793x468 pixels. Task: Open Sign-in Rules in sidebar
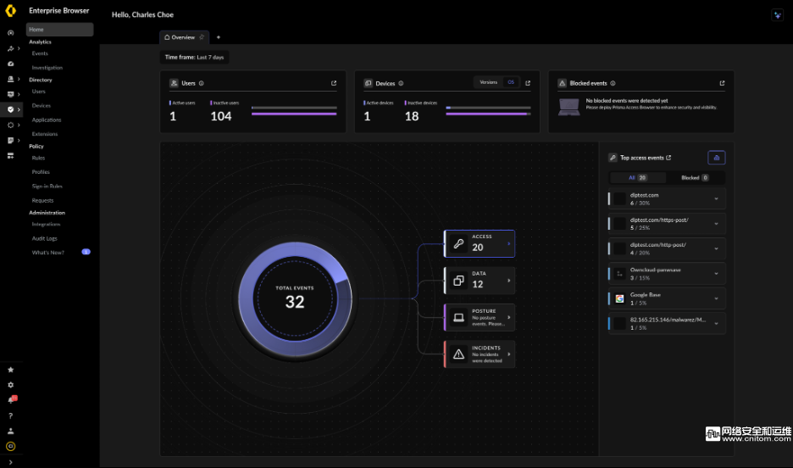click(x=47, y=186)
